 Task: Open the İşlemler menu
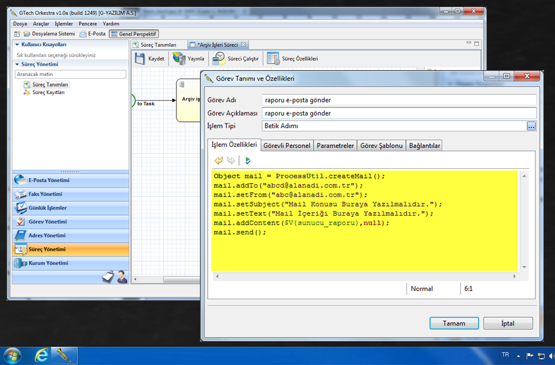coord(64,24)
